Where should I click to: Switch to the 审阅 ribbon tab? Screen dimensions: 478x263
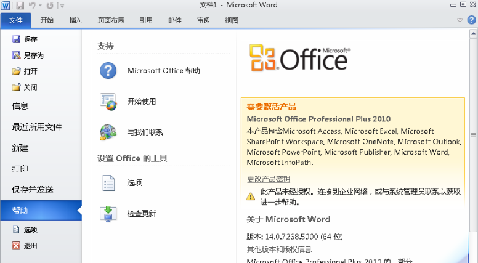click(x=203, y=20)
